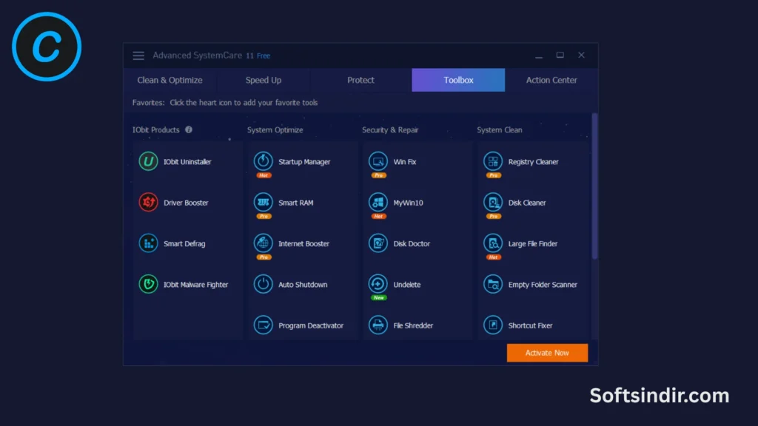Click the Smart RAM icon
758x426 pixels.
264,202
